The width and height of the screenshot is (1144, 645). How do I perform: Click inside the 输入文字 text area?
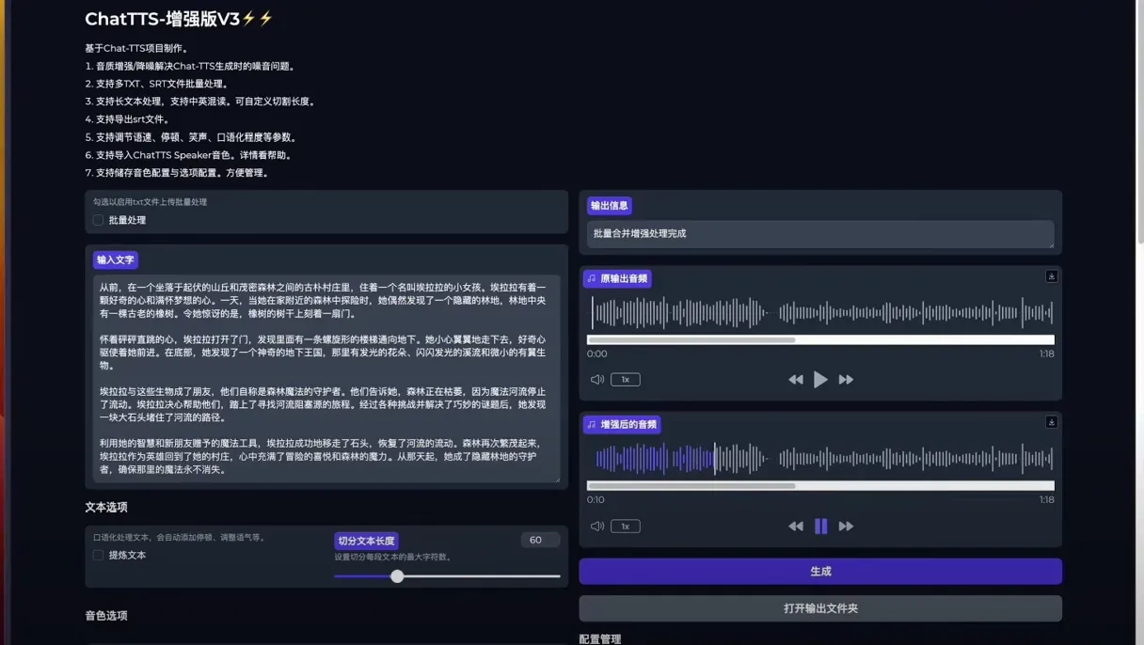[x=326, y=378]
